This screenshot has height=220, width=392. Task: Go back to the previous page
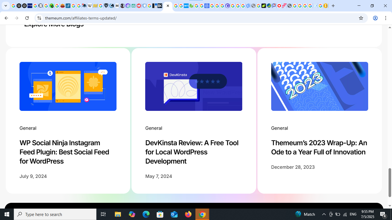[x=6, y=18]
